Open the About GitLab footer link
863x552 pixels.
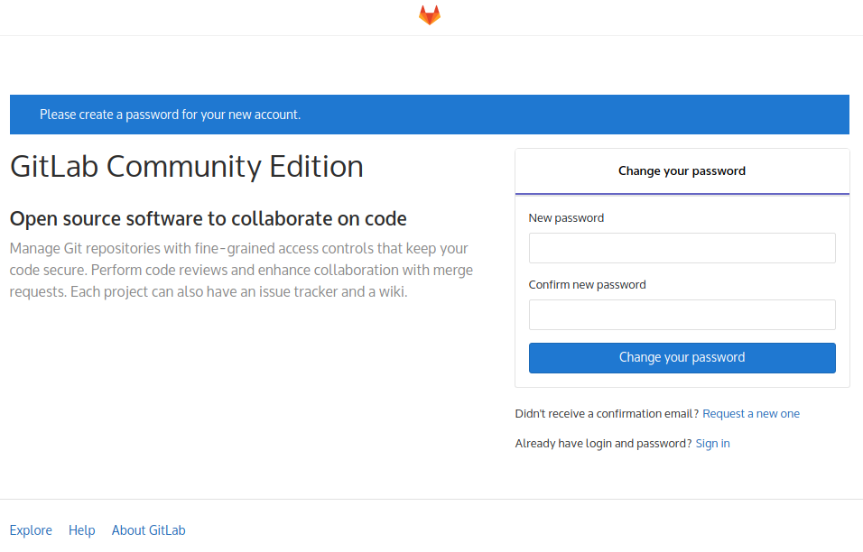[149, 530]
